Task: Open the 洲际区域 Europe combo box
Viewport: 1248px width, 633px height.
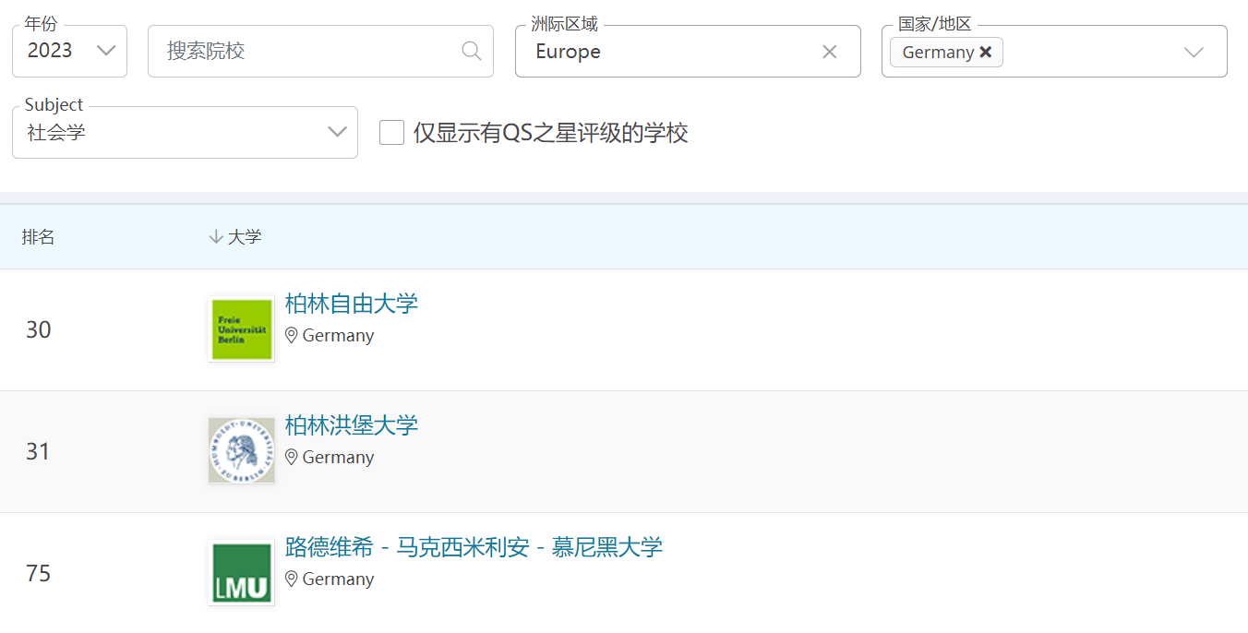Action: click(x=688, y=51)
